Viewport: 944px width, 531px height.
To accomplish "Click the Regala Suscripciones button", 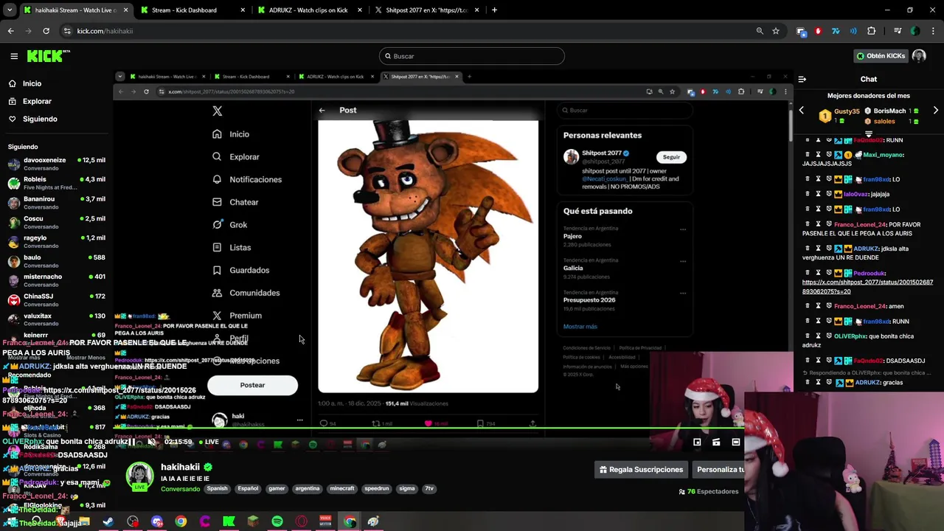I will click(641, 469).
